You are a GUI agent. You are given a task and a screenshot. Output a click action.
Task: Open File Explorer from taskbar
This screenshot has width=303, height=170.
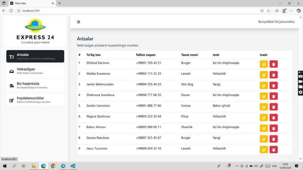point(34,166)
